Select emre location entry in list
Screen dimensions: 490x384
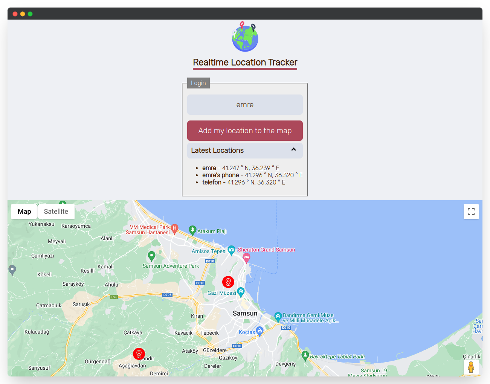(x=241, y=168)
